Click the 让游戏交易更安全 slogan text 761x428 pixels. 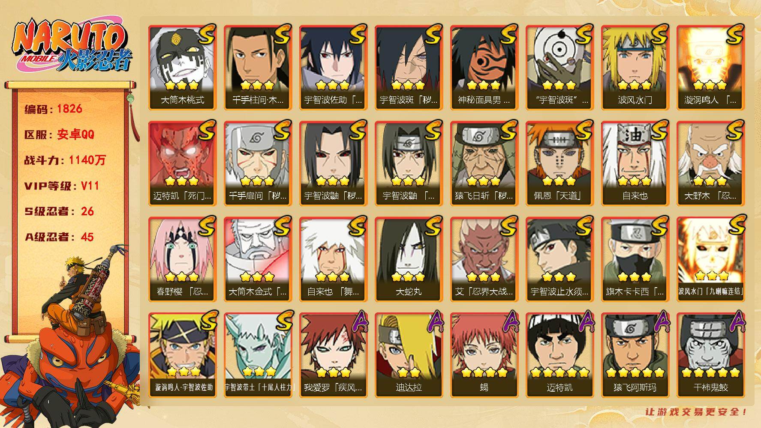[x=697, y=412]
